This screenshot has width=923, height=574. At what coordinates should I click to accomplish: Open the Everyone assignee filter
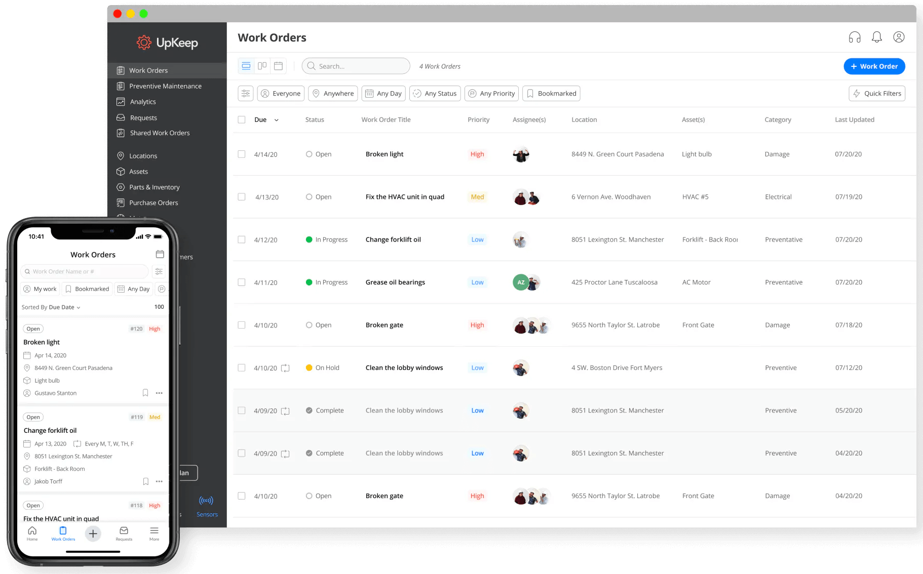[x=281, y=93]
